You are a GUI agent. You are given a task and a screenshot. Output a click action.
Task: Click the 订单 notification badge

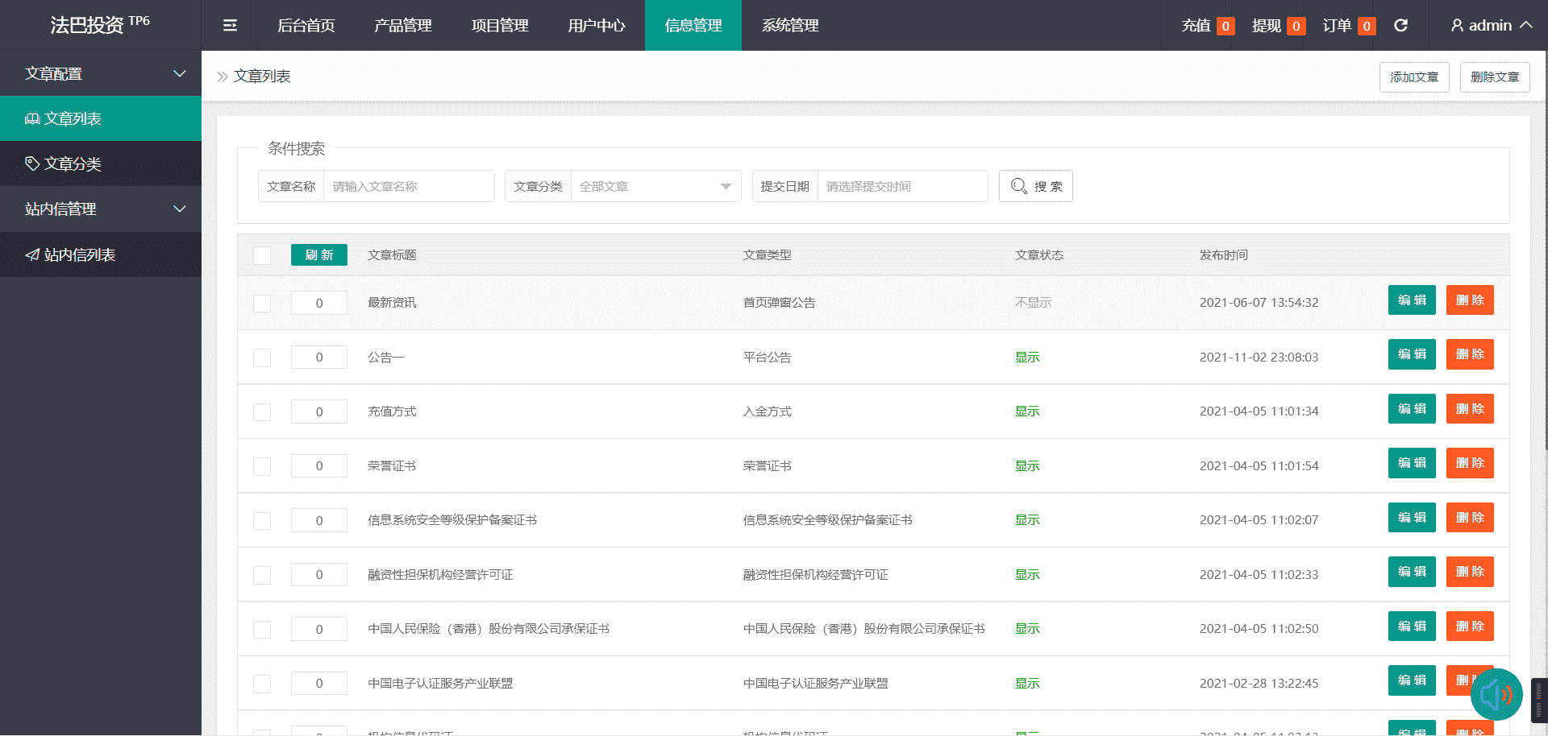[1367, 27]
